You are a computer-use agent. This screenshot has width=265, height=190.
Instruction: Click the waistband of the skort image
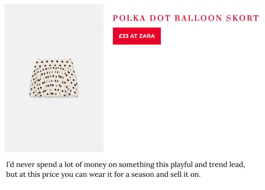click(54, 62)
